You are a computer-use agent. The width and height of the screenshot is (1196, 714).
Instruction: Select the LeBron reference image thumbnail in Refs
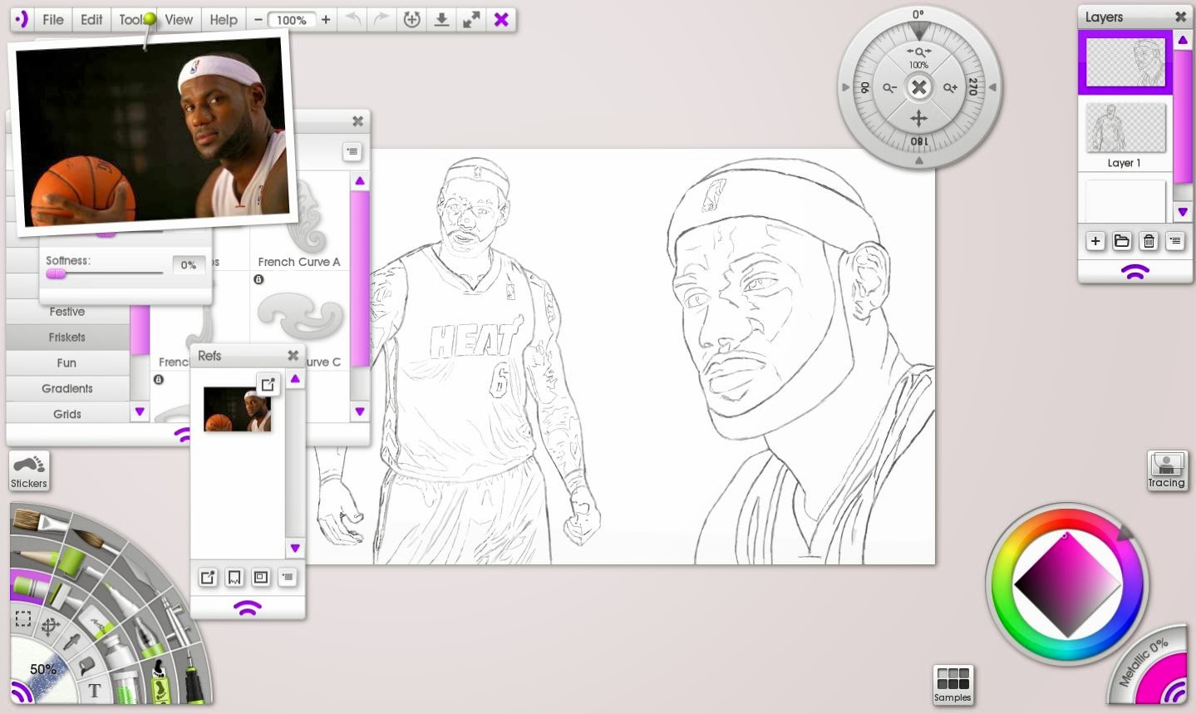coord(237,409)
